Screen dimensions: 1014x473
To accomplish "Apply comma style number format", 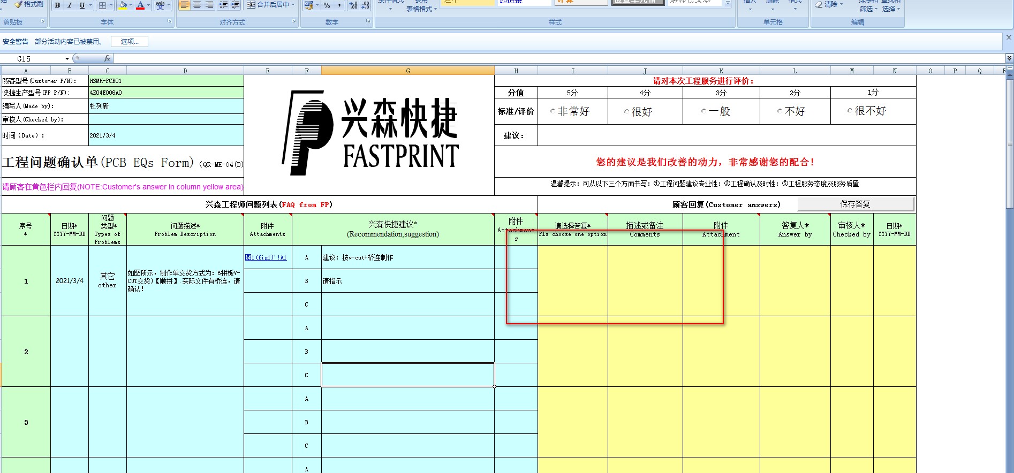I will click(339, 5).
